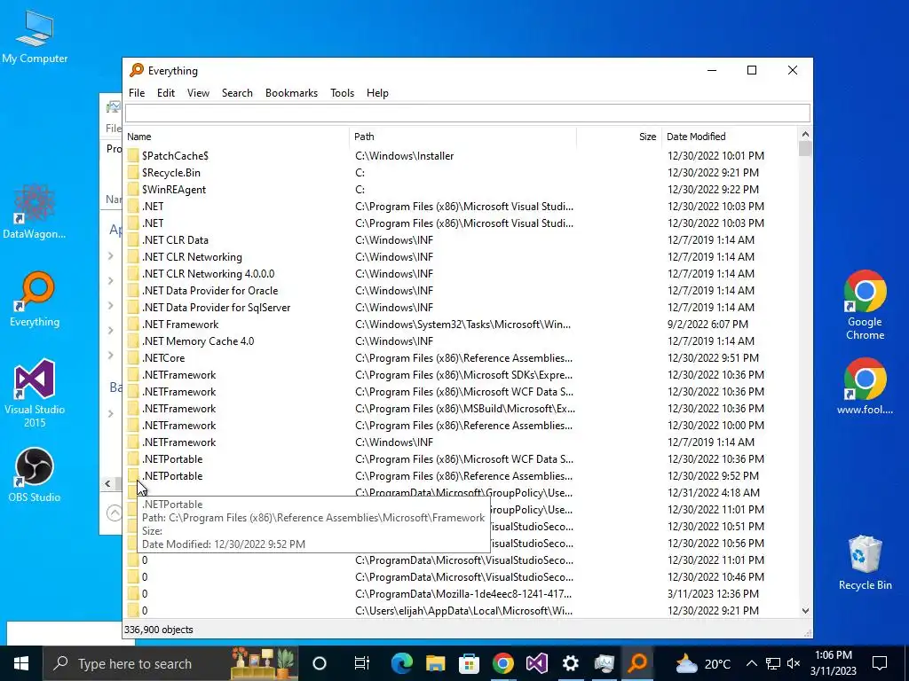The width and height of the screenshot is (909, 681).
Task: Open the Edit menu
Action: (x=166, y=92)
